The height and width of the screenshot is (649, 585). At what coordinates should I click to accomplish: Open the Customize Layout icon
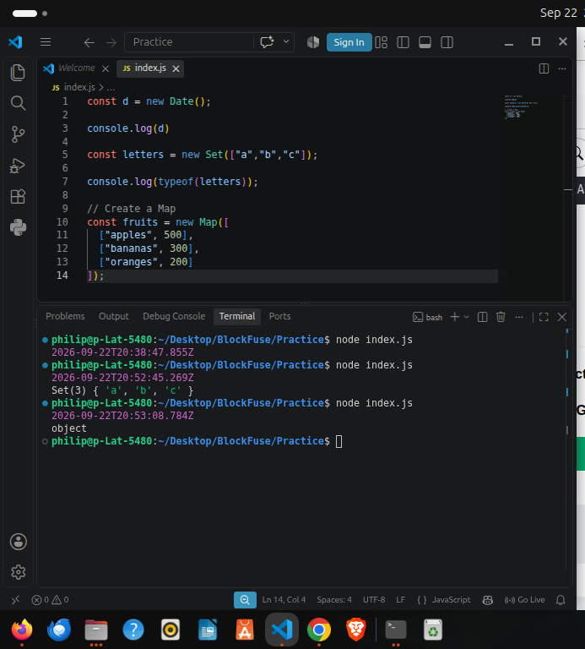tap(382, 42)
